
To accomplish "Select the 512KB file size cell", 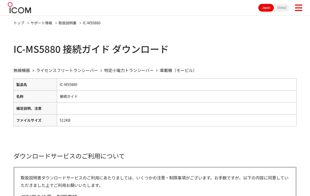I will [177, 120].
